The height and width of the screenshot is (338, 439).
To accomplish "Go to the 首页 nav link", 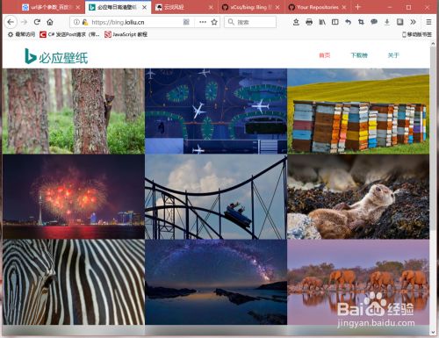I will click(325, 55).
